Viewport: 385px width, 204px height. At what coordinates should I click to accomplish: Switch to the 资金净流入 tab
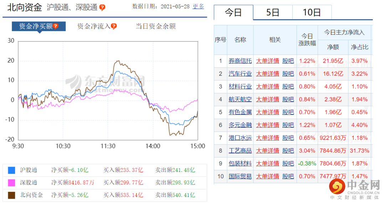pos(94,26)
